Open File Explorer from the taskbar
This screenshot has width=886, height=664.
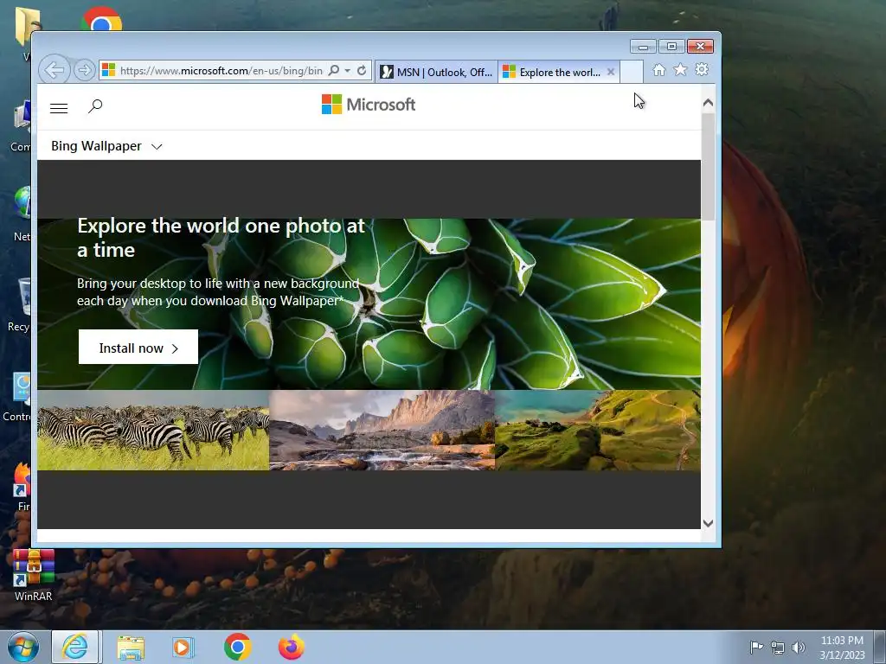(x=131, y=647)
